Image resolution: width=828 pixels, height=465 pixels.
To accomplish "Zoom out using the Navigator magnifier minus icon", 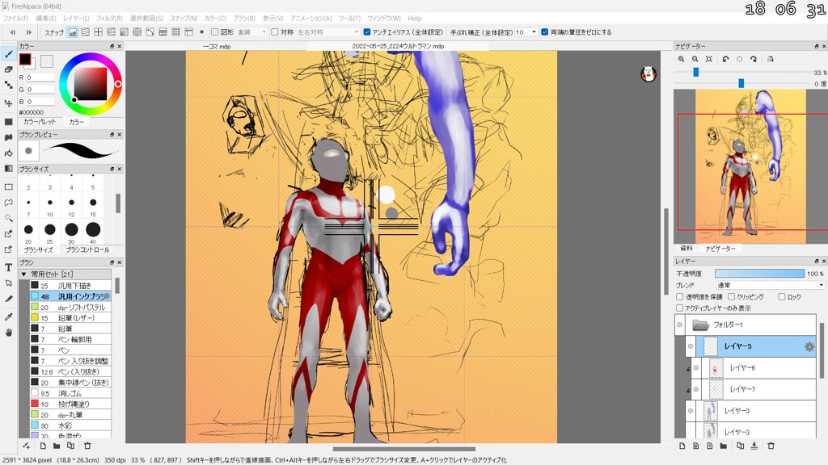I will click(x=695, y=59).
